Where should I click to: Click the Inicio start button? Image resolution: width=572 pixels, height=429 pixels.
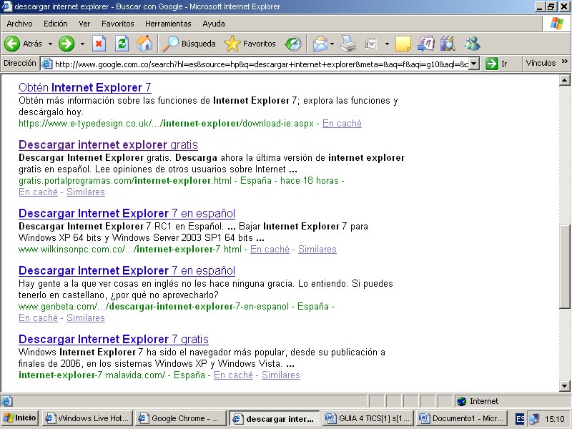(x=20, y=418)
